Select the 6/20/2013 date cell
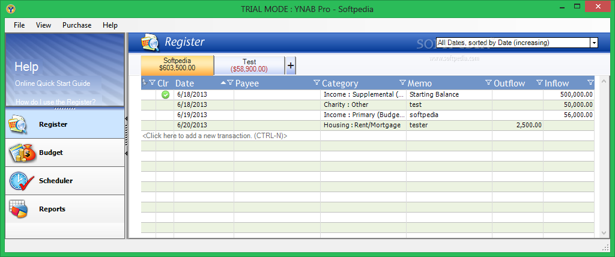Image resolution: width=615 pixels, height=257 pixels. pyautogui.click(x=204, y=125)
